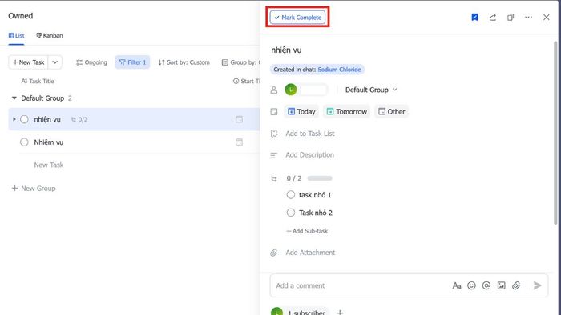Click the Owned heading

(x=20, y=16)
